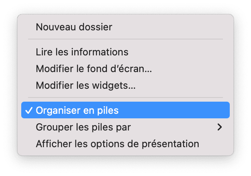This screenshot has height=176, width=251.
Task: Edit widgets from the context menu
Action: (86, 85)
